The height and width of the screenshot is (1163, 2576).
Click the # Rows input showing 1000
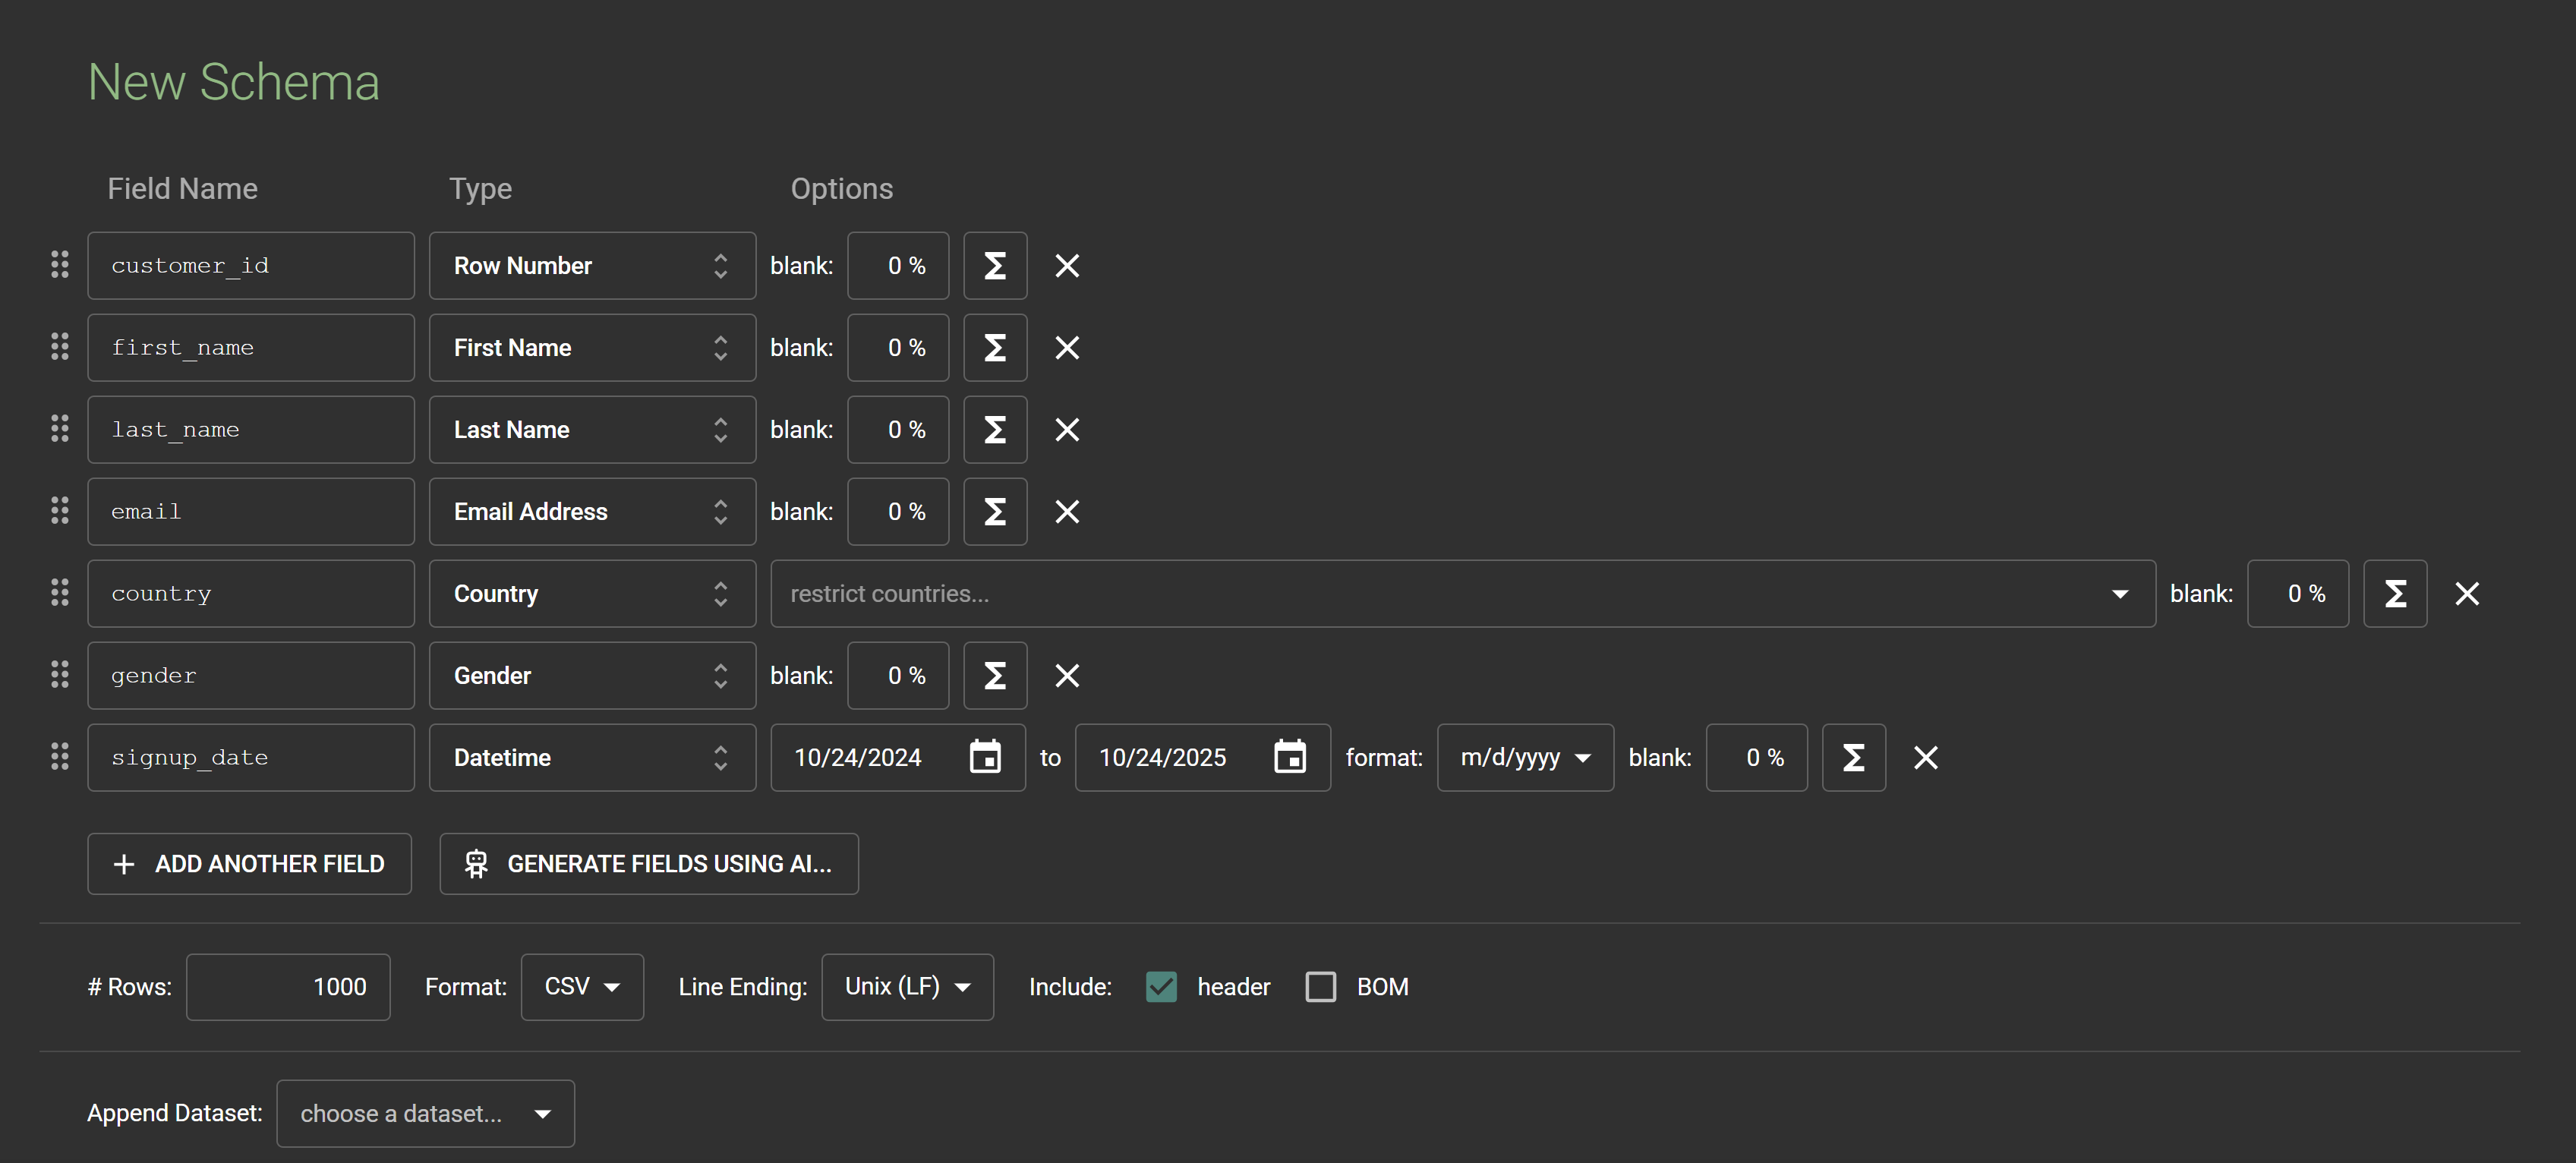(x=288, y=987)
